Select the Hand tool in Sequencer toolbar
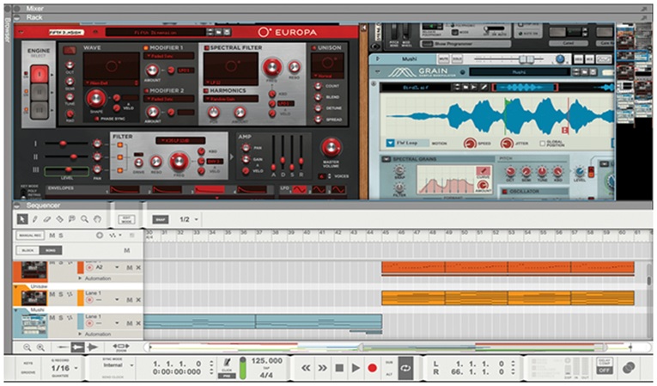The height and width of the screenshot is (386, 657). 97,219
